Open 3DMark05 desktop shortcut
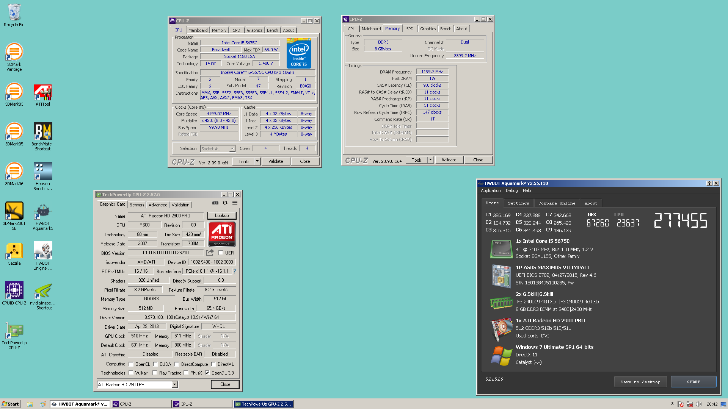The image size is (728, 409). pyautogui.click(x=14, y=134)
